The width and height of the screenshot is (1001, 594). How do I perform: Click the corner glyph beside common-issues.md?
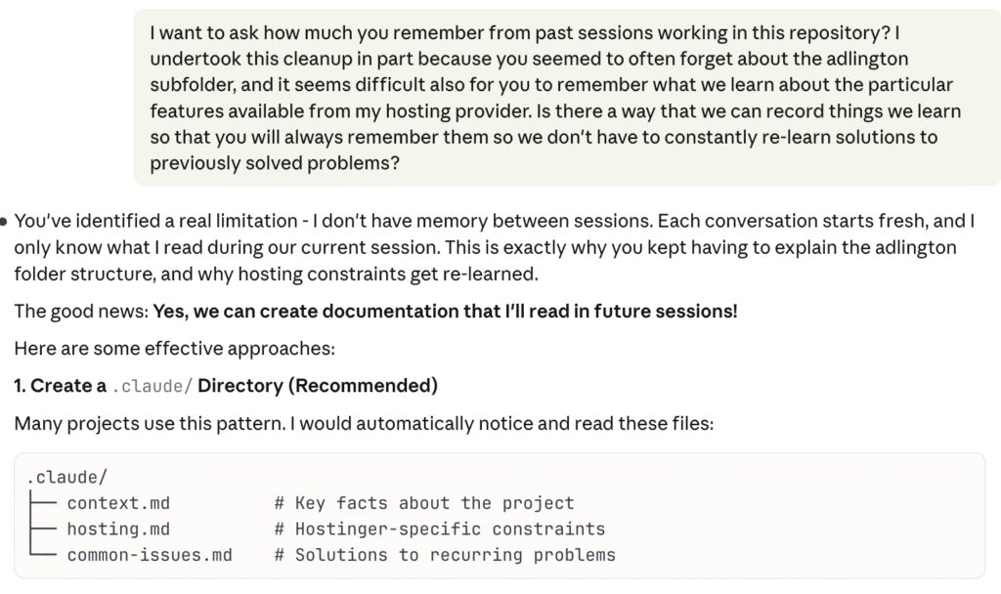(x=45, y=555)
